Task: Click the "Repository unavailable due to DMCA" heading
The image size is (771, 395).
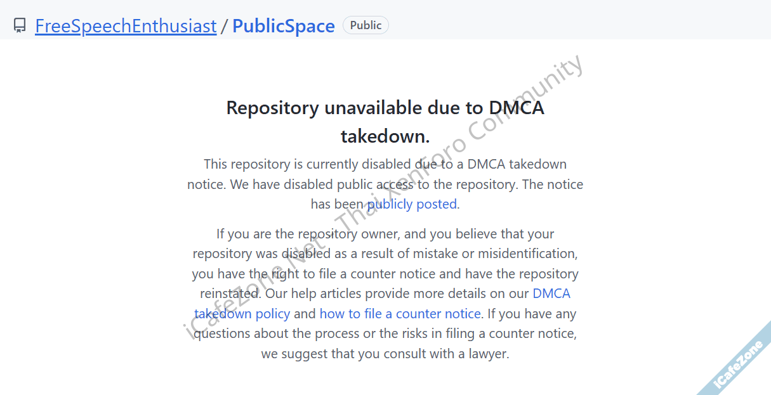Action: click(x=385, y=108)
